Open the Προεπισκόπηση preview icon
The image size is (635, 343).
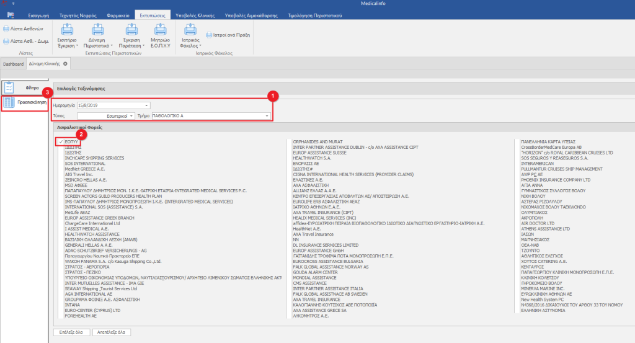tap(9, 102)
